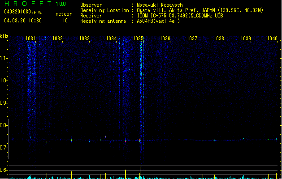This screenshot has height=179, width=282.
Task: Click the kHz axis unit label
Action: point(4,36)
